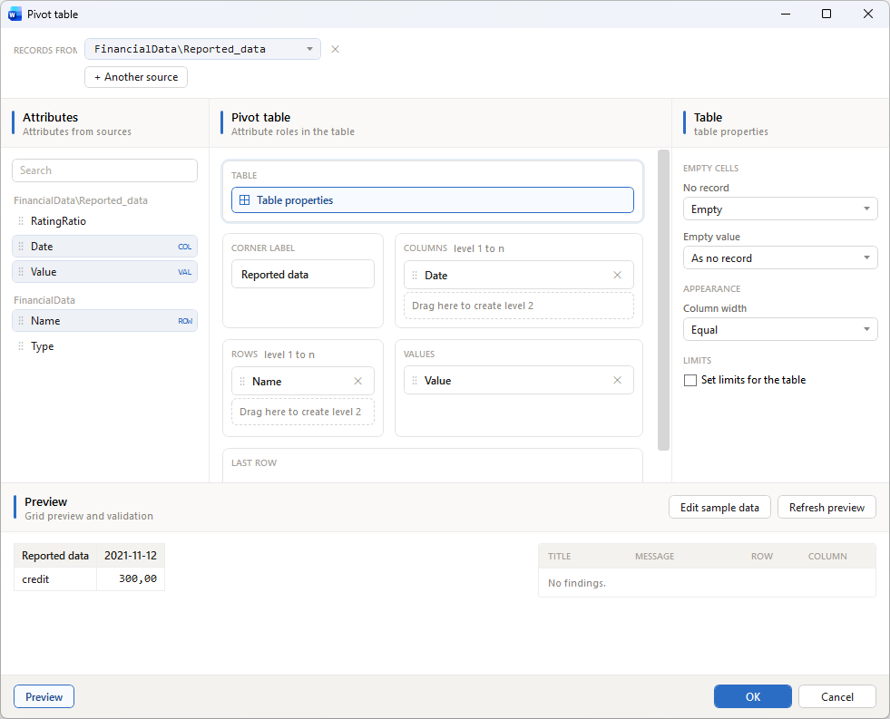Select the Type attribute

click(x=105, y=346)
